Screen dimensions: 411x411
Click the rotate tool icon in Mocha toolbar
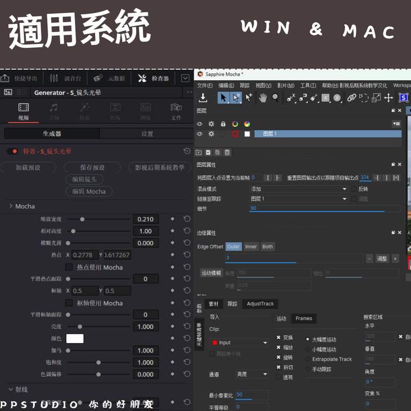coord(363,98)
